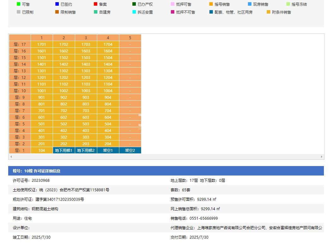Click the 地下用梯2 cell
Image resolution: width=334 pixels, height=244 pixels.
[x=86, y=150]
